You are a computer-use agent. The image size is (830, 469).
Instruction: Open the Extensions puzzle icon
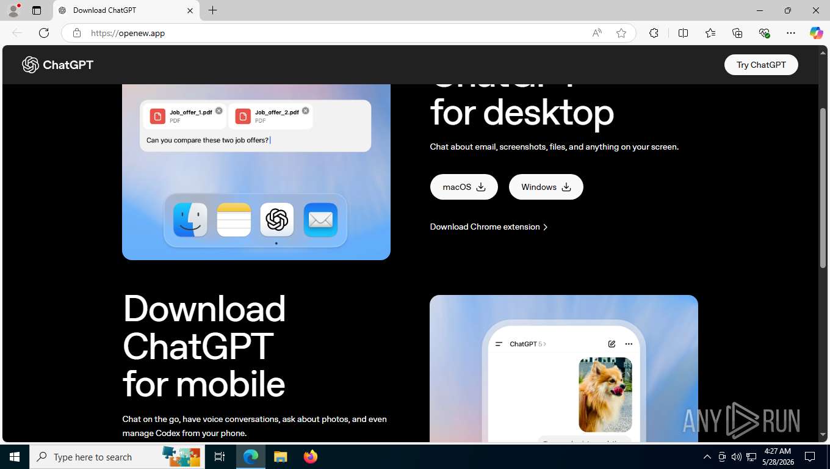(x=654, y=33)
